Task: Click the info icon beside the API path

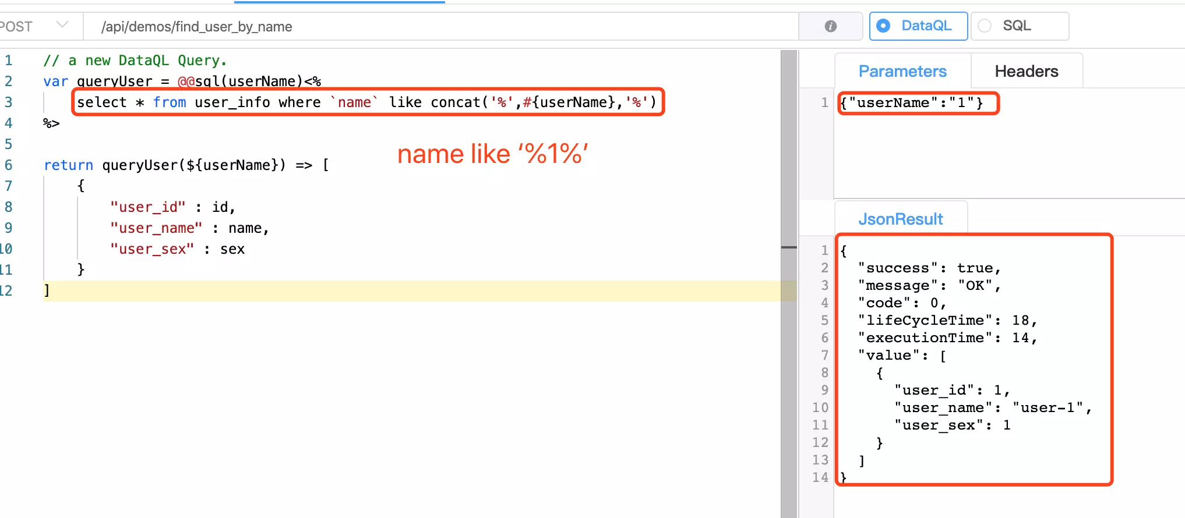Action: (831, 26)
